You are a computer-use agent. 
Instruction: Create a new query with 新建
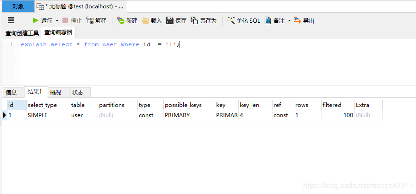point(127,20)
